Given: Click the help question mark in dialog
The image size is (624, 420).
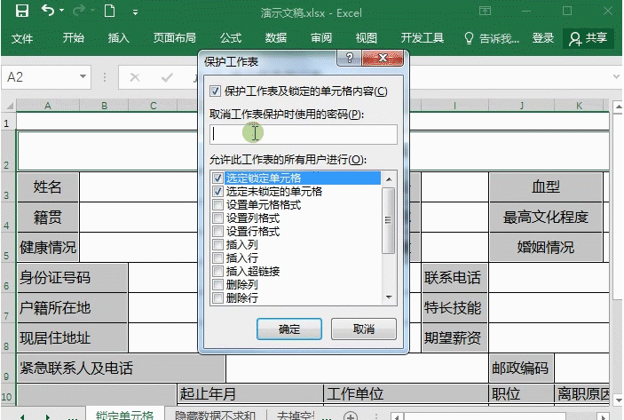Looking at the screenshot, I should coord(350,58).
